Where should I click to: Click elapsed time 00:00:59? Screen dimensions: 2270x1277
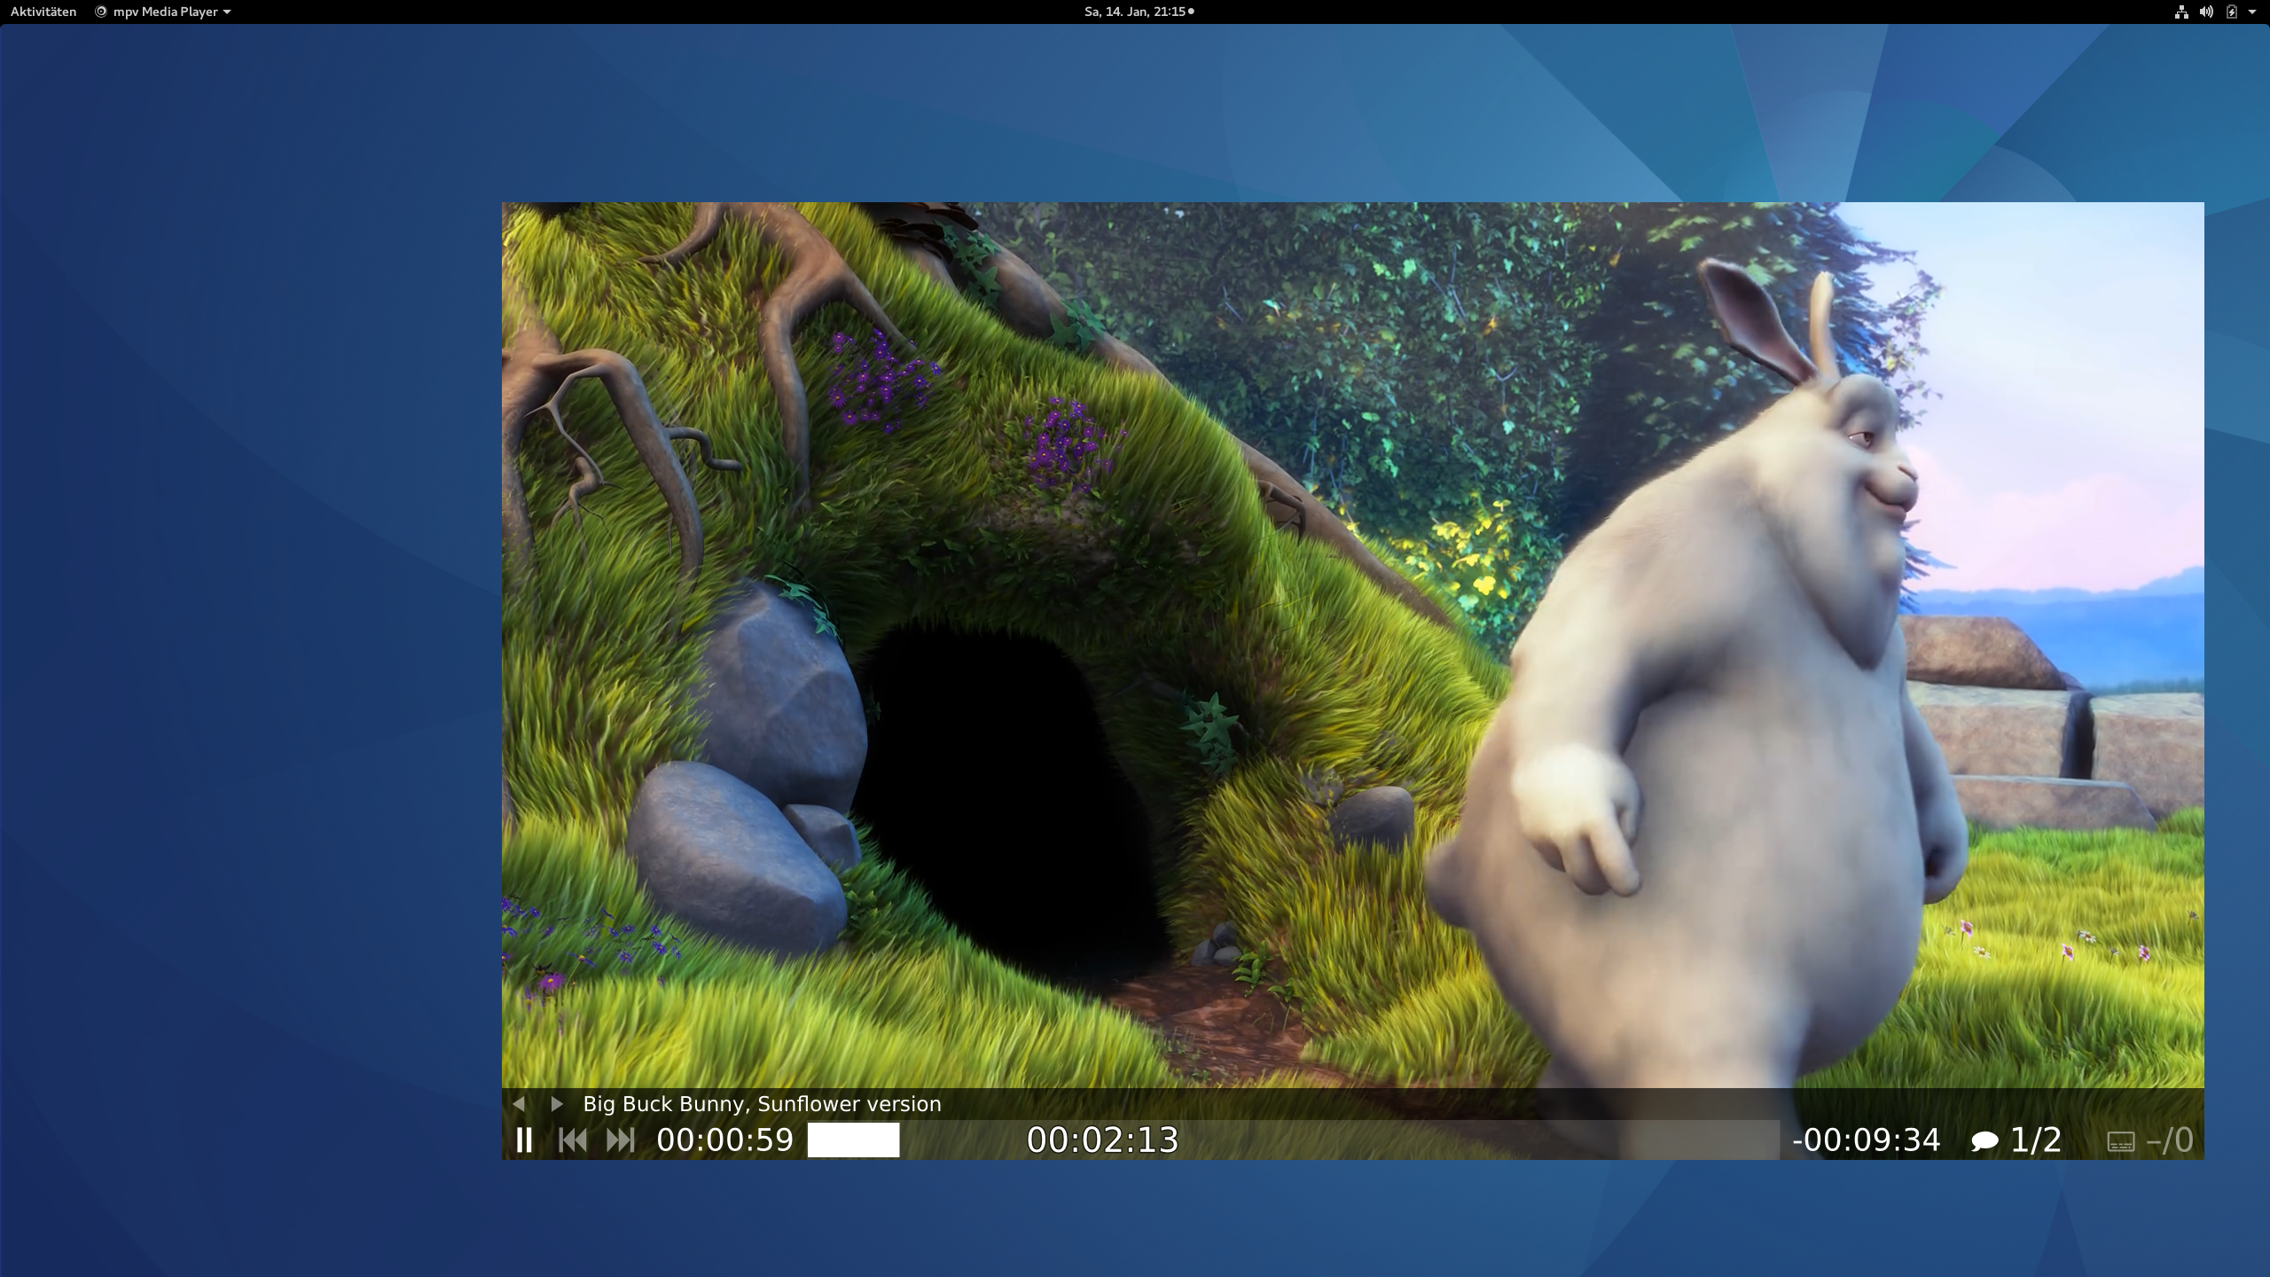point(724,1140)
